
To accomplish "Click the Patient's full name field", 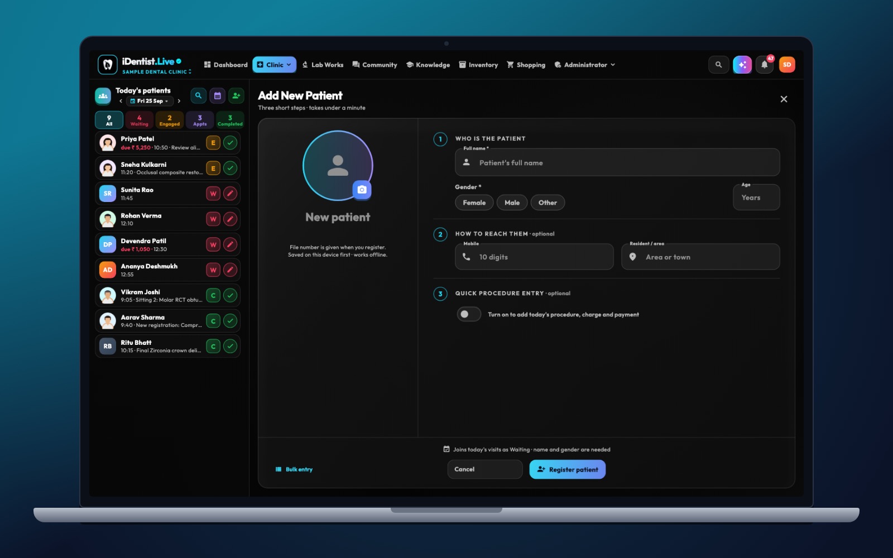I will tap(617, 163).
